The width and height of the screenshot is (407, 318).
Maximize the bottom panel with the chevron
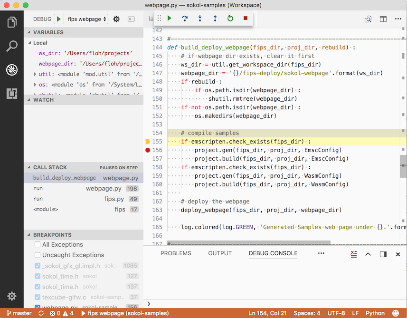pyautogui.click(x=368, y=254)
